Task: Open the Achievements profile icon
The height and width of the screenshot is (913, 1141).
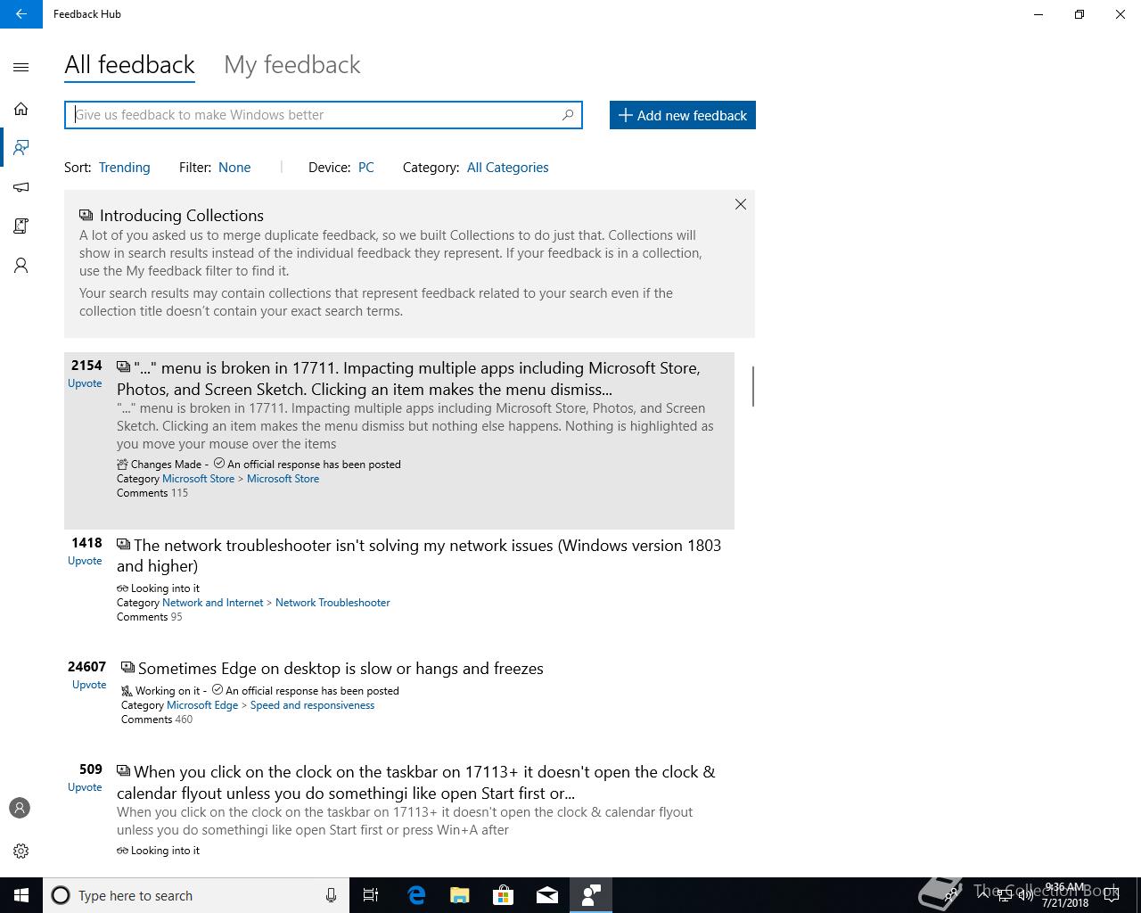Action: (21, 266)
